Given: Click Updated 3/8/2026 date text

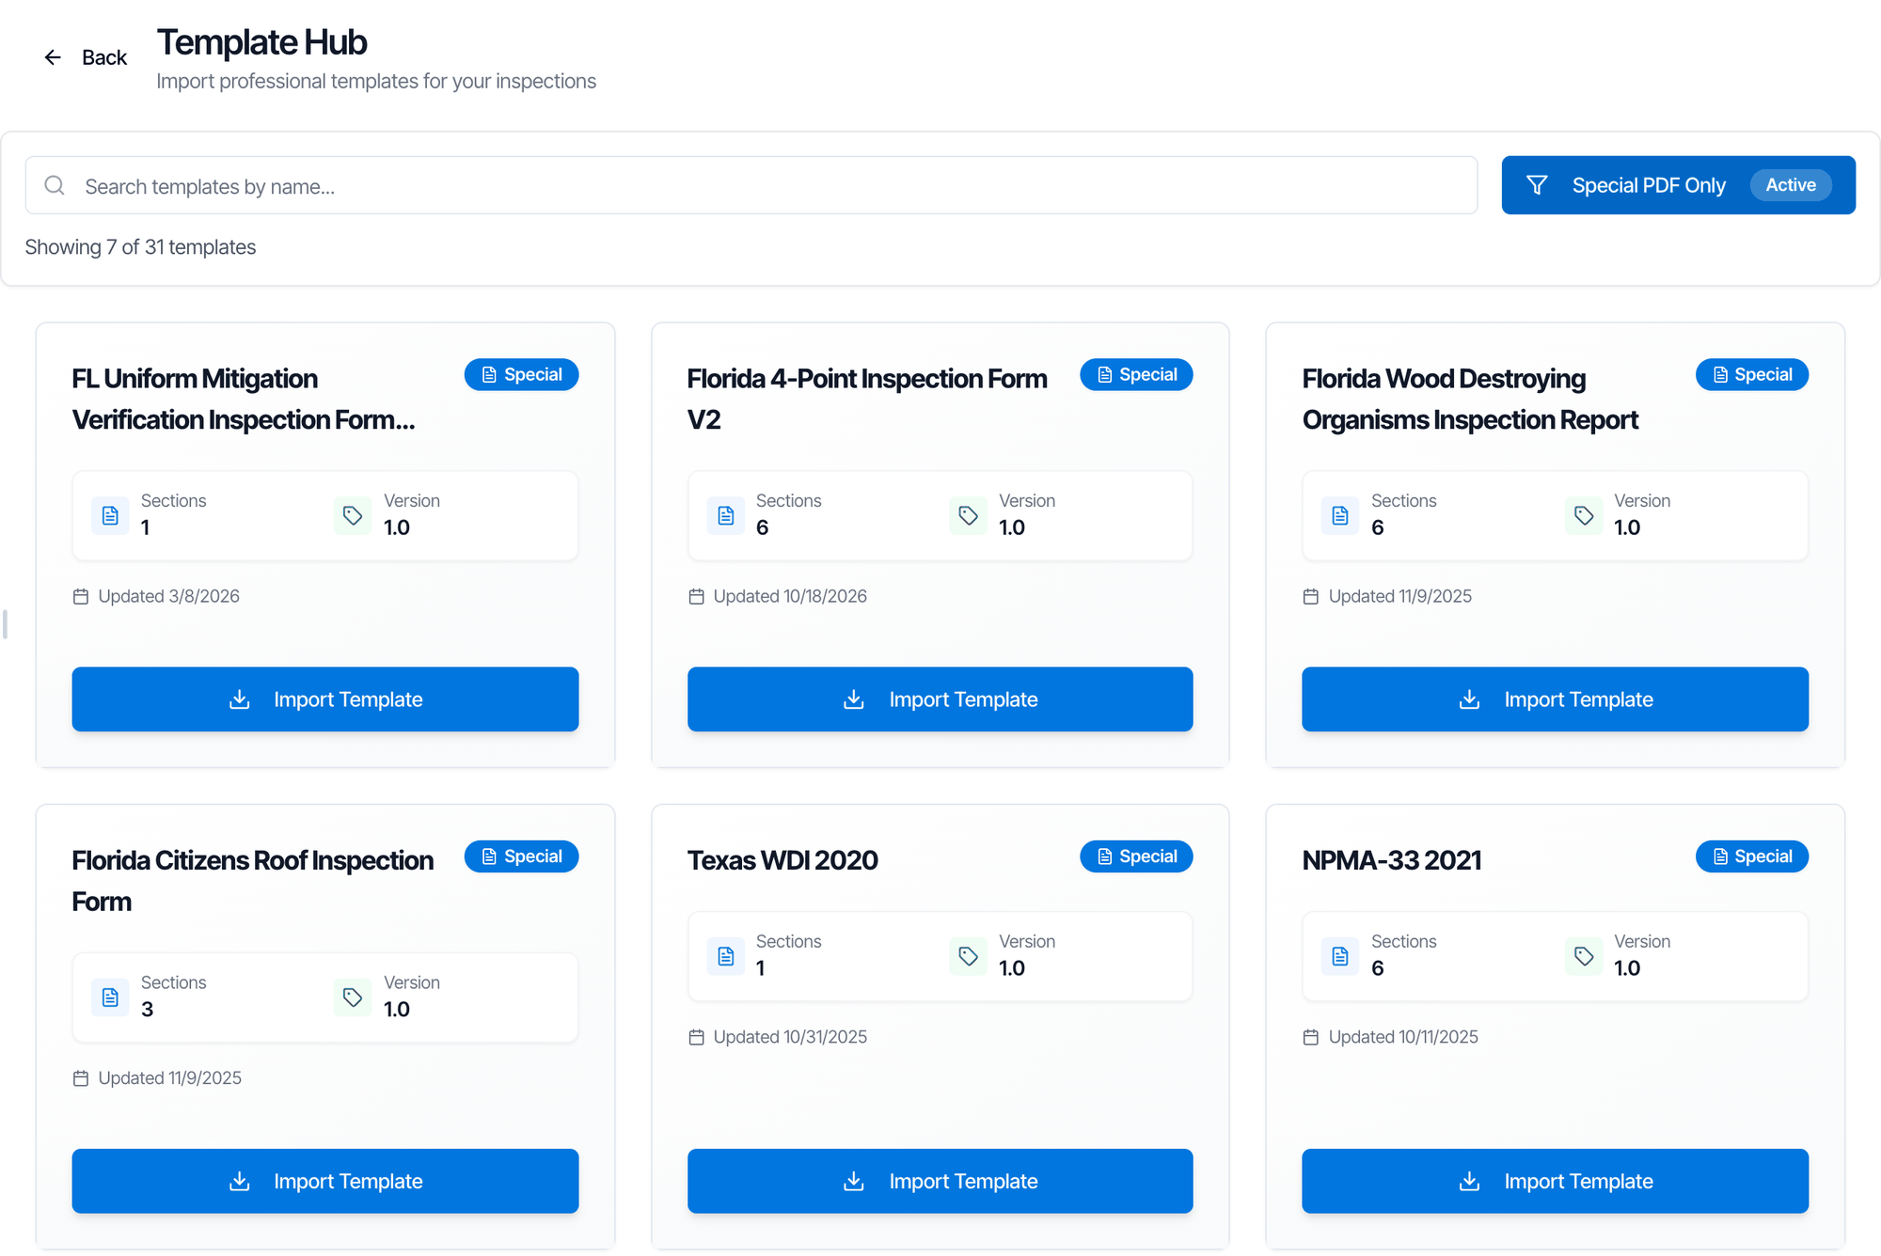Looking at the screenshot, I should coord(168,596).
